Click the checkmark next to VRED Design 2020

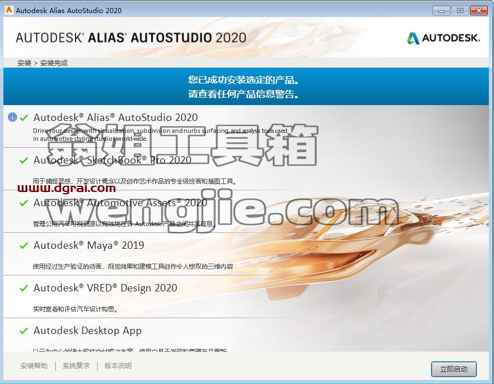pos(24,288)
